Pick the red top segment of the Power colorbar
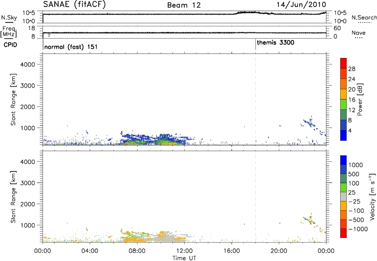The height and width of the screenshot is (261, 377). pos(344,63)
